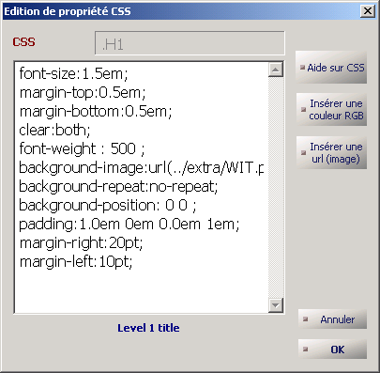The height and width of the screenshot is (373, 380).
Task: Click the line 'font-weight : 500 ;'
Action: click(82, 148)
